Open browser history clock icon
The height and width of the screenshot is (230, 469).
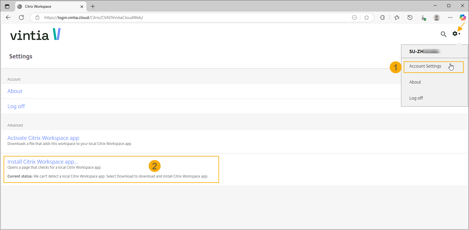[410, 17]
